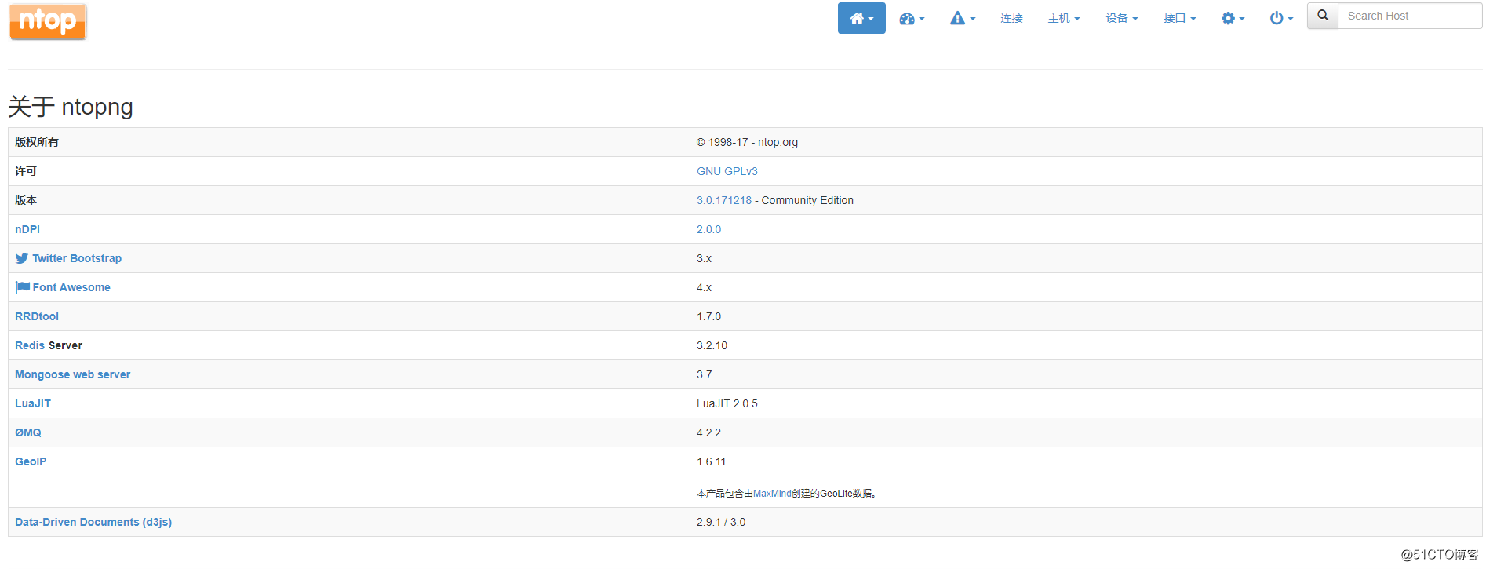Open the Font Awesome link

[71, 287]
